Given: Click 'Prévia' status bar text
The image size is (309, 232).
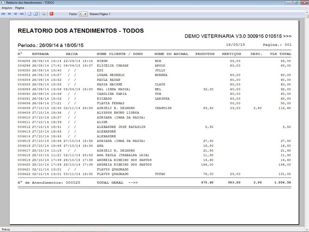Looking at the screenshot, I should (x=6, y=229).
